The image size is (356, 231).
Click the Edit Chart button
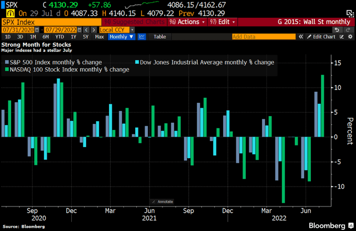[321, 37]
